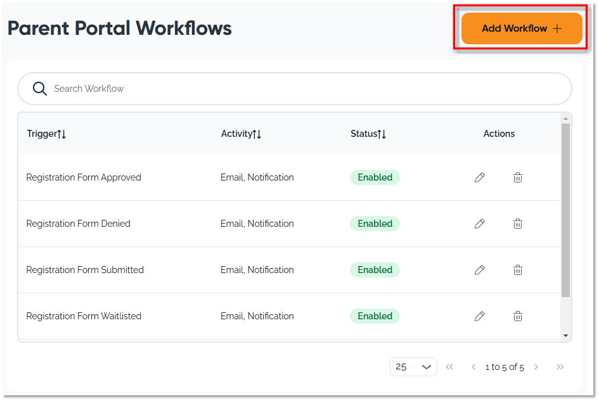Edit Registration Form Submitted workflow
Viewport: 599px width, 401px height.
coord(480,270)
